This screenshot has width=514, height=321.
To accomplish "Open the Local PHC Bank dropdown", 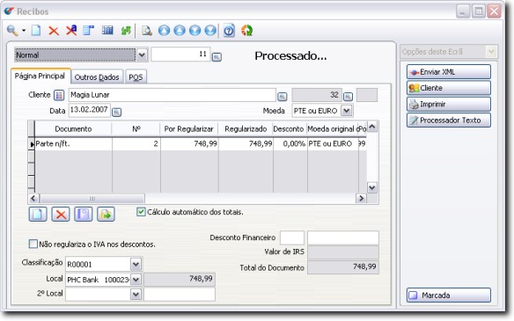I will coord(136,280).
